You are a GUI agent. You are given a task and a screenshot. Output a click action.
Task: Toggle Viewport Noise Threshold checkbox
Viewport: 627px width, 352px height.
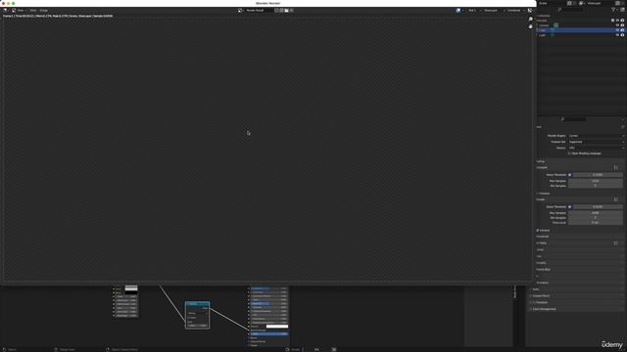(570, 175)
